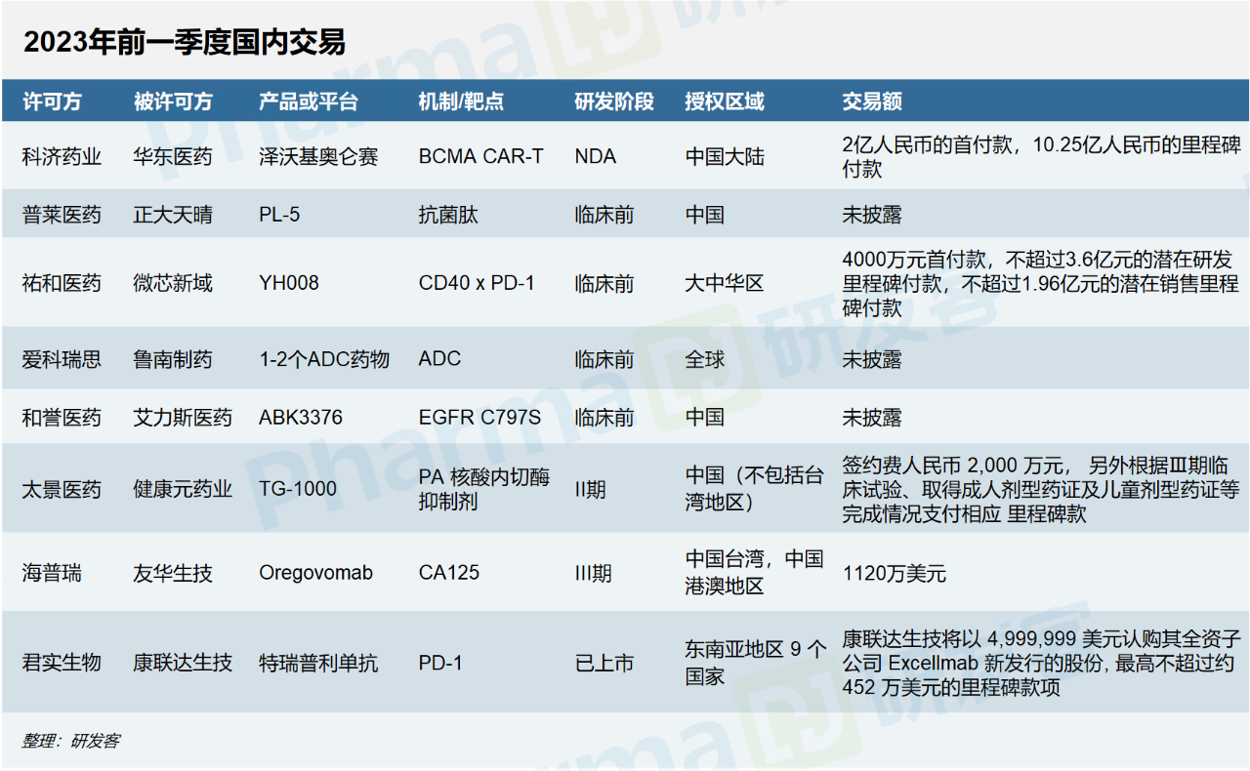Select product cell YH008
Screen dimensions: 1250x771
point(289,283)
